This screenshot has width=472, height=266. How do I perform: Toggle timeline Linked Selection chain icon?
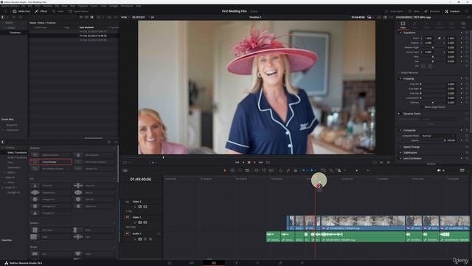[288, 171]
